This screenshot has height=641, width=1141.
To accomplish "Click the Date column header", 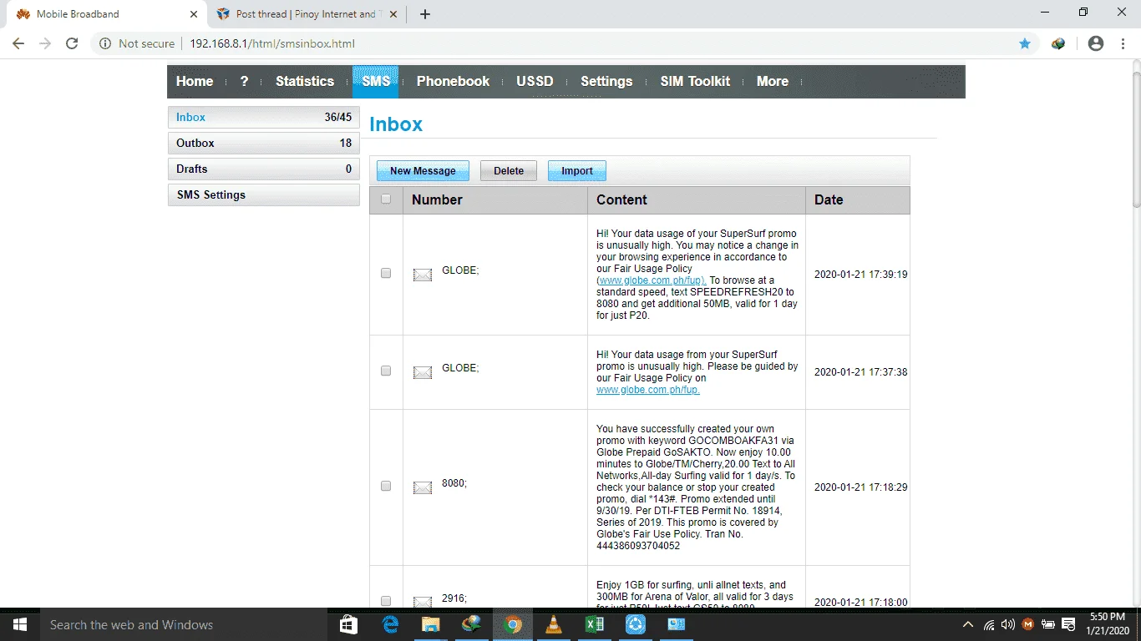I will point(858,200).
